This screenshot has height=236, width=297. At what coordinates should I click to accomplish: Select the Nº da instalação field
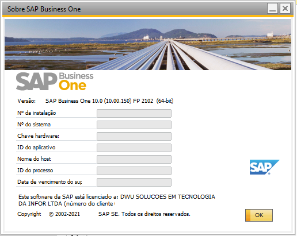134,113
